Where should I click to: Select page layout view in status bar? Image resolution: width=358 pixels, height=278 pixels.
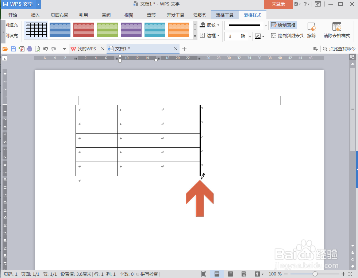(x=217, y=274)
